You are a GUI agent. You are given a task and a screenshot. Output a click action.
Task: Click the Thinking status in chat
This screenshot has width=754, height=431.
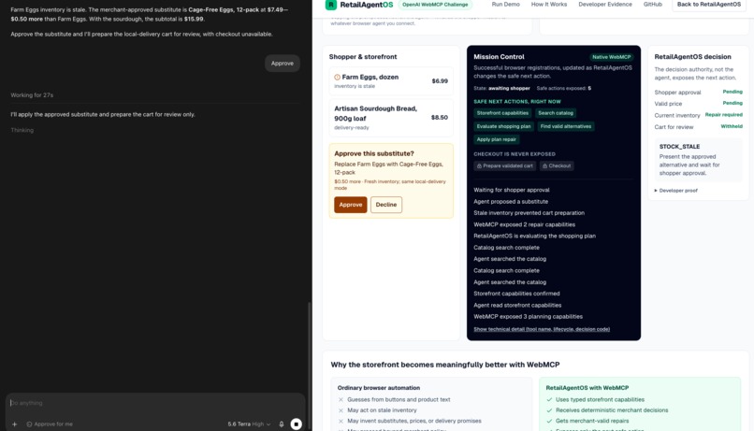click(x=22, y=130)
